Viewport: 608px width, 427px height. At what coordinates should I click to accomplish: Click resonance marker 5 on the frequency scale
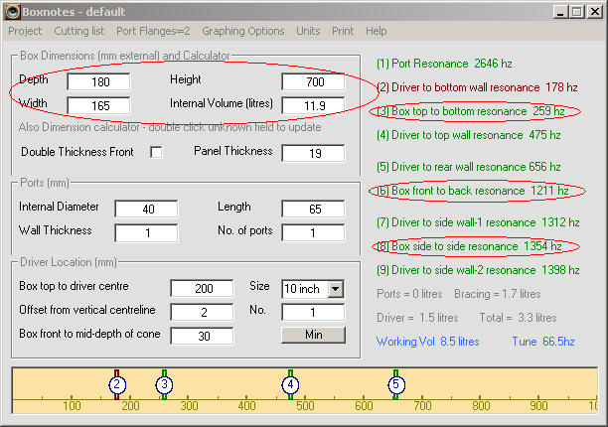[395, 384]
